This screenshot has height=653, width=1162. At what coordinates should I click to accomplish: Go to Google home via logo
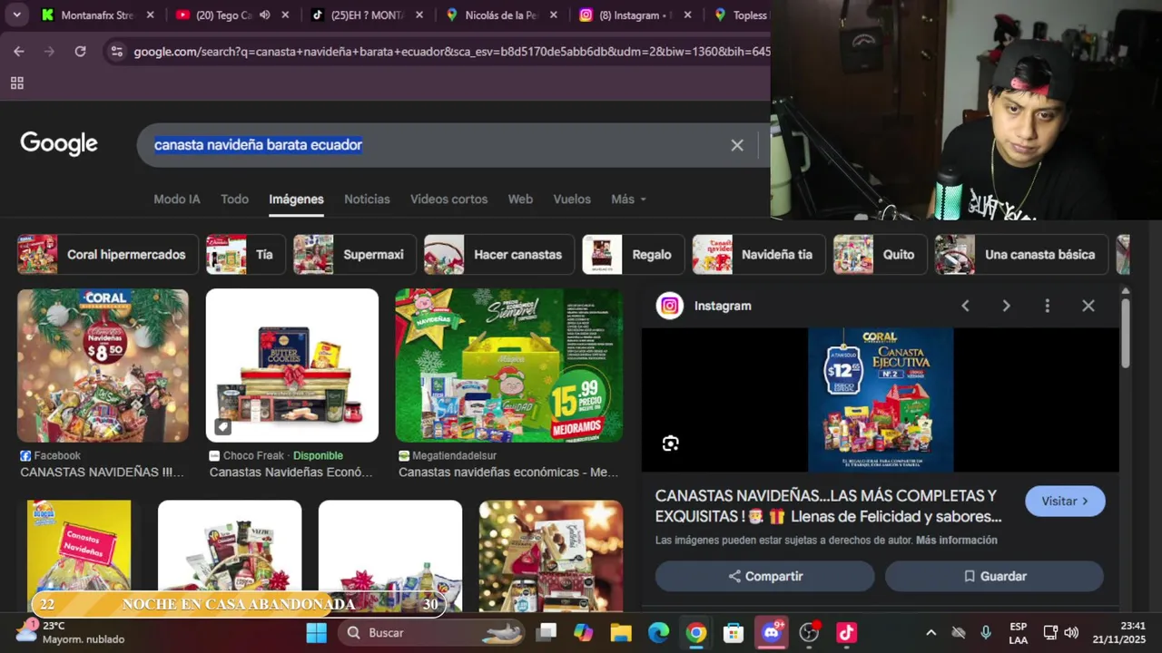pos(59,144)
